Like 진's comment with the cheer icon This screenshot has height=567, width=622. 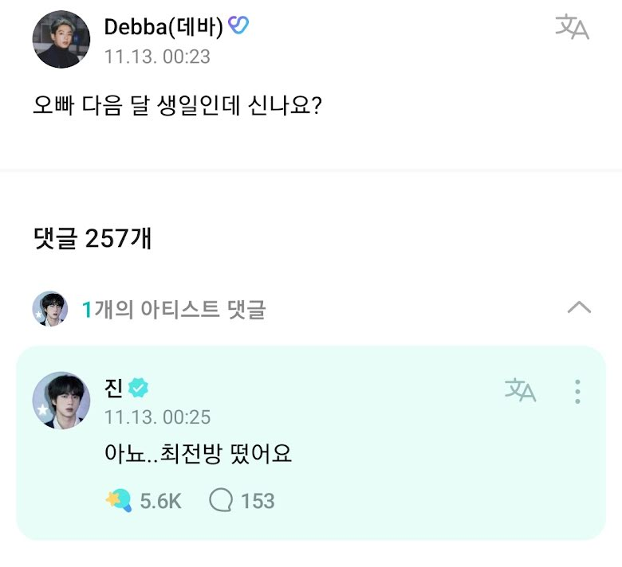point(119,500)
